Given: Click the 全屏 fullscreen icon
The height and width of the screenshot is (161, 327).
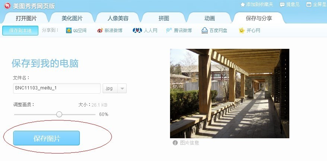Looking at the screenshot, I should tap(309, 4).
